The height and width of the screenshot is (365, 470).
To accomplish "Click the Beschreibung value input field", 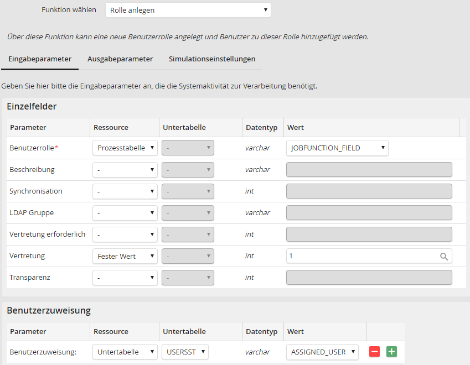I will 369,170.
